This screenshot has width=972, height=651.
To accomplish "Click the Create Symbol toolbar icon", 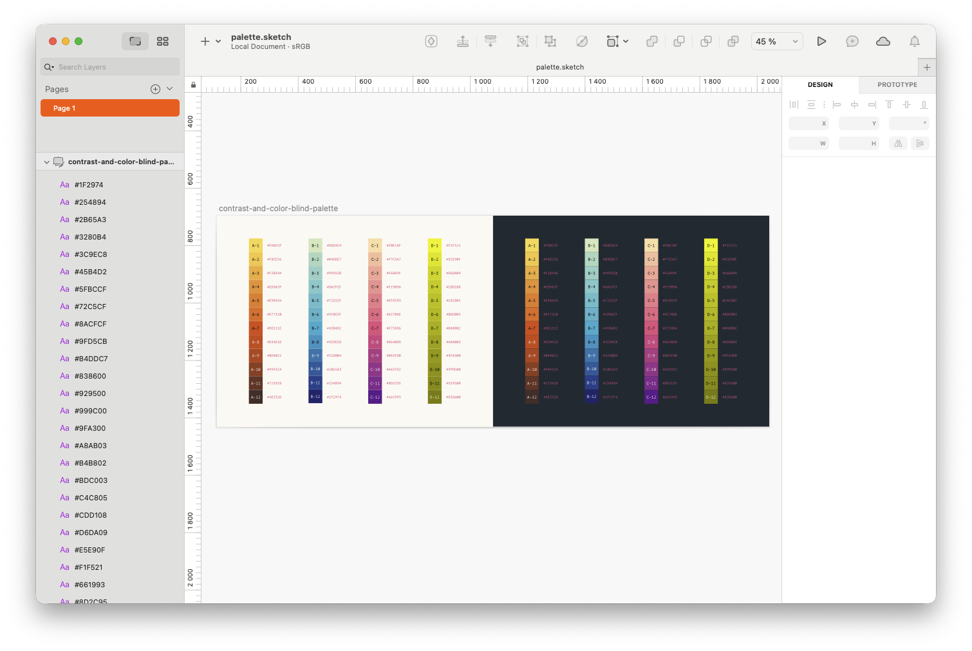I will (x=431, y=41).
